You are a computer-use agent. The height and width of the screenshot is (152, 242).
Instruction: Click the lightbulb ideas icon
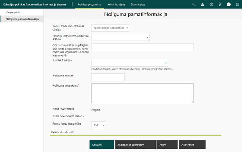[220, 4]
